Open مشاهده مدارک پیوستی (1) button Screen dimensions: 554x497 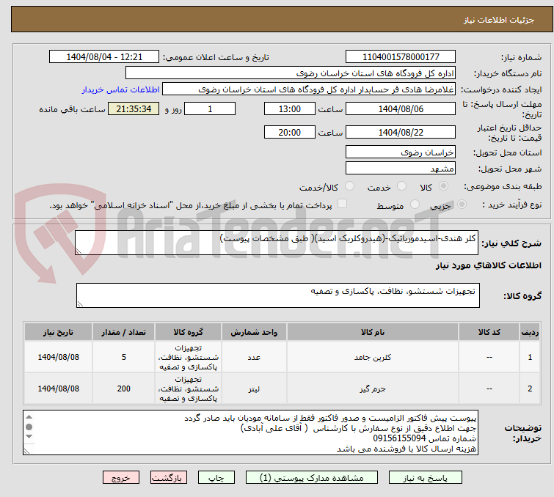click(312, 478)
